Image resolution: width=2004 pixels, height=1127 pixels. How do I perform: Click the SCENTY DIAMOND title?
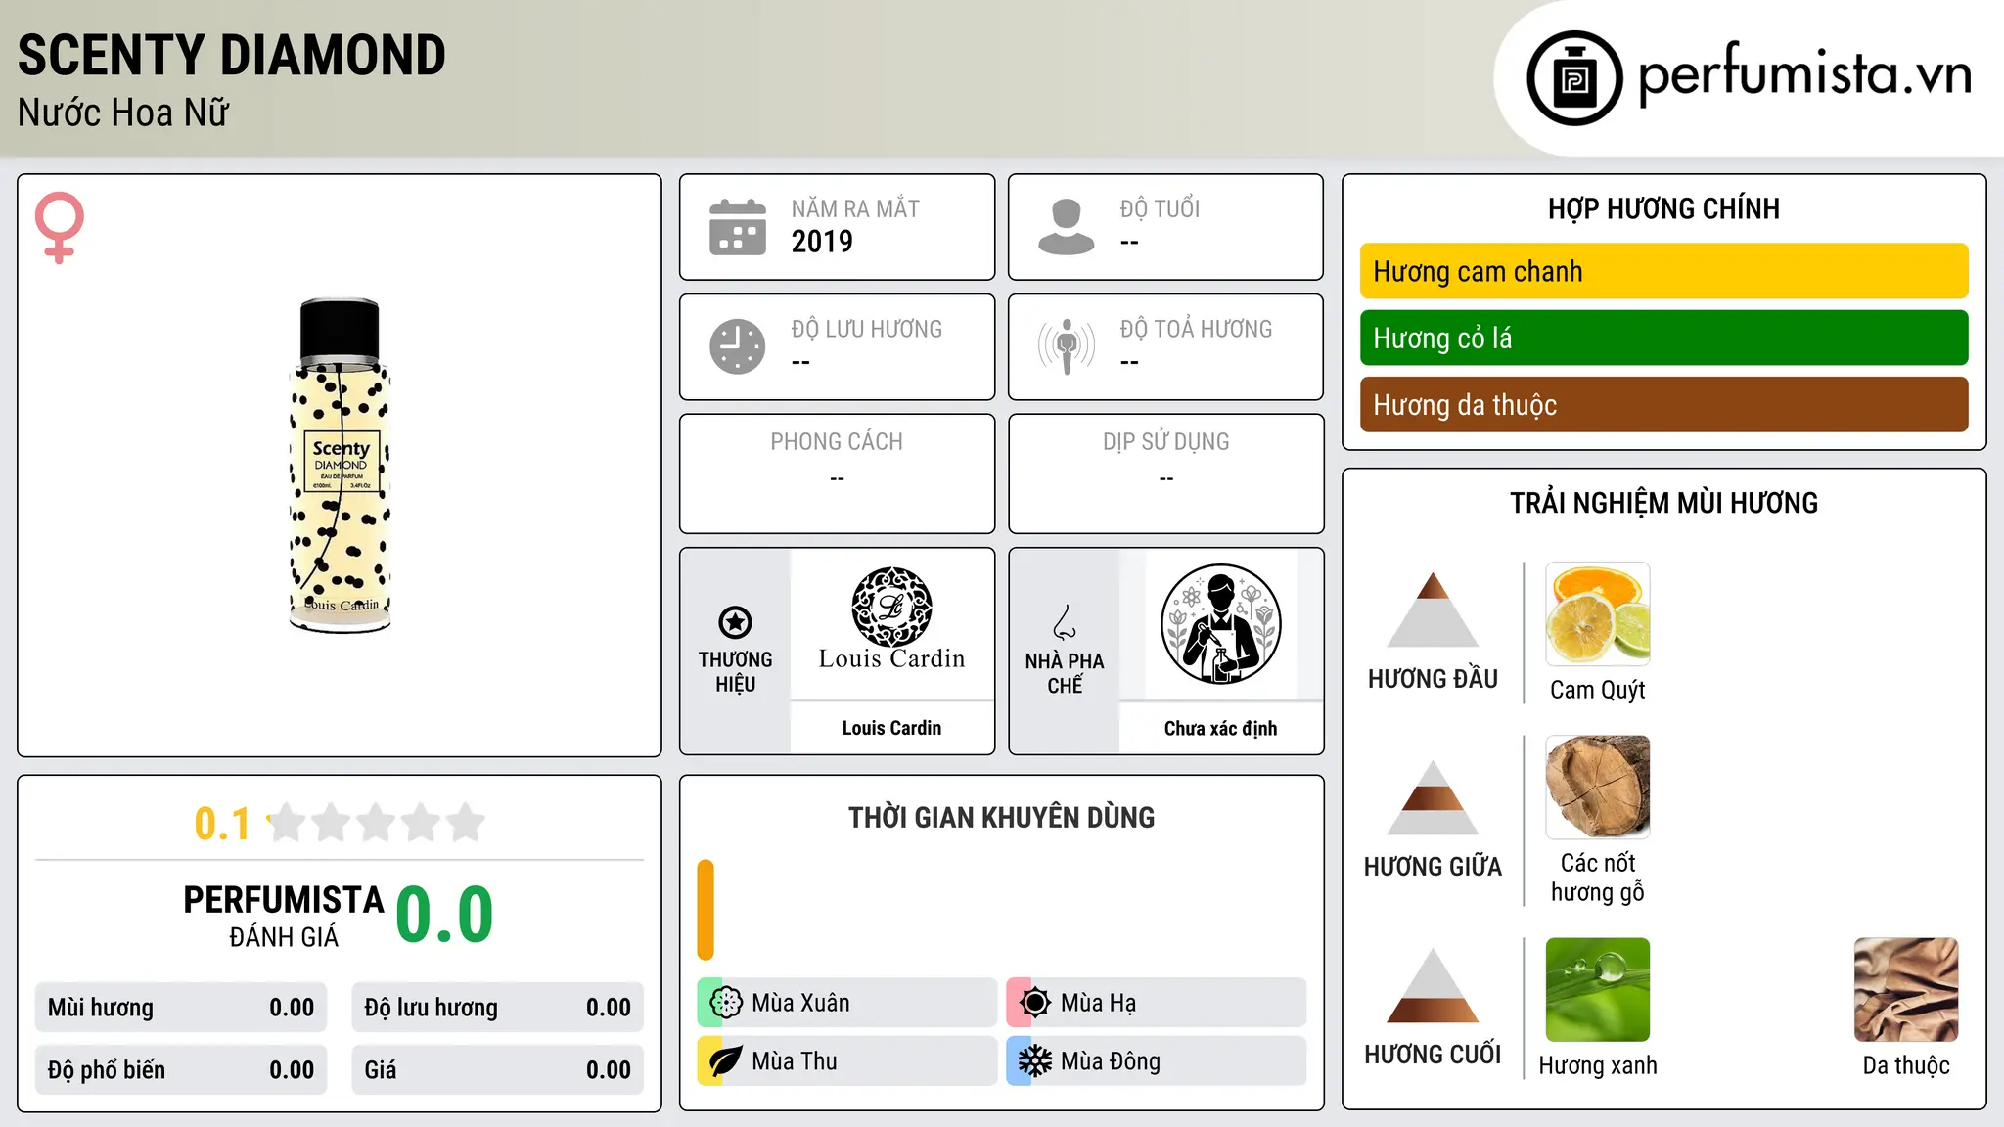(x=232, y=55)
